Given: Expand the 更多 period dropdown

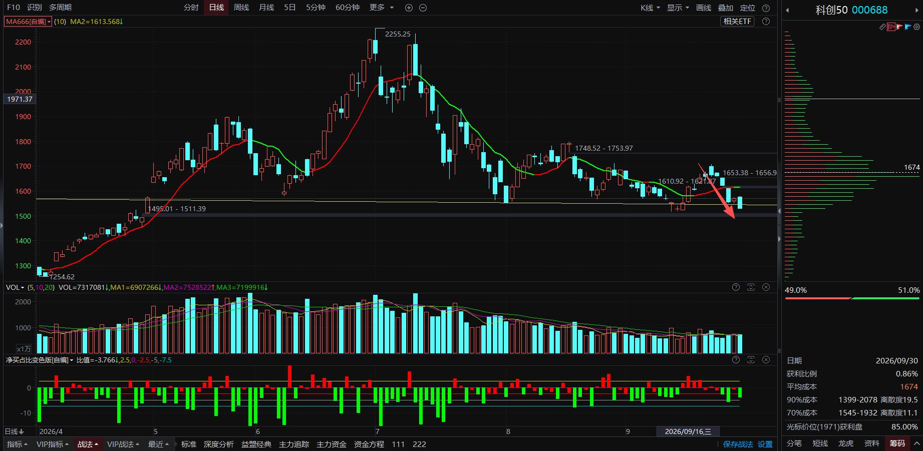Looking at the screenshot, I should 382,8.
